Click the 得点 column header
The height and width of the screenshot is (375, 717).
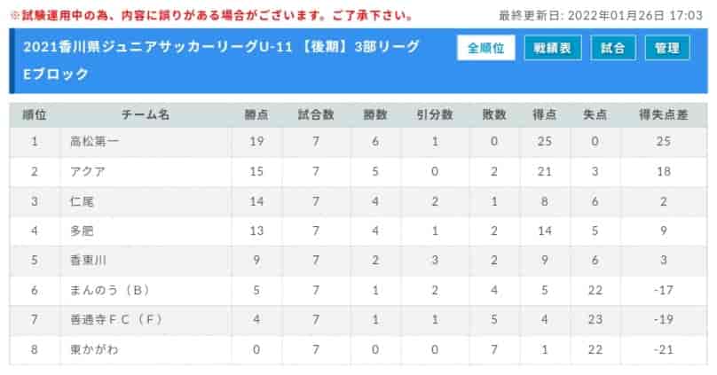(x=545, y=114)
